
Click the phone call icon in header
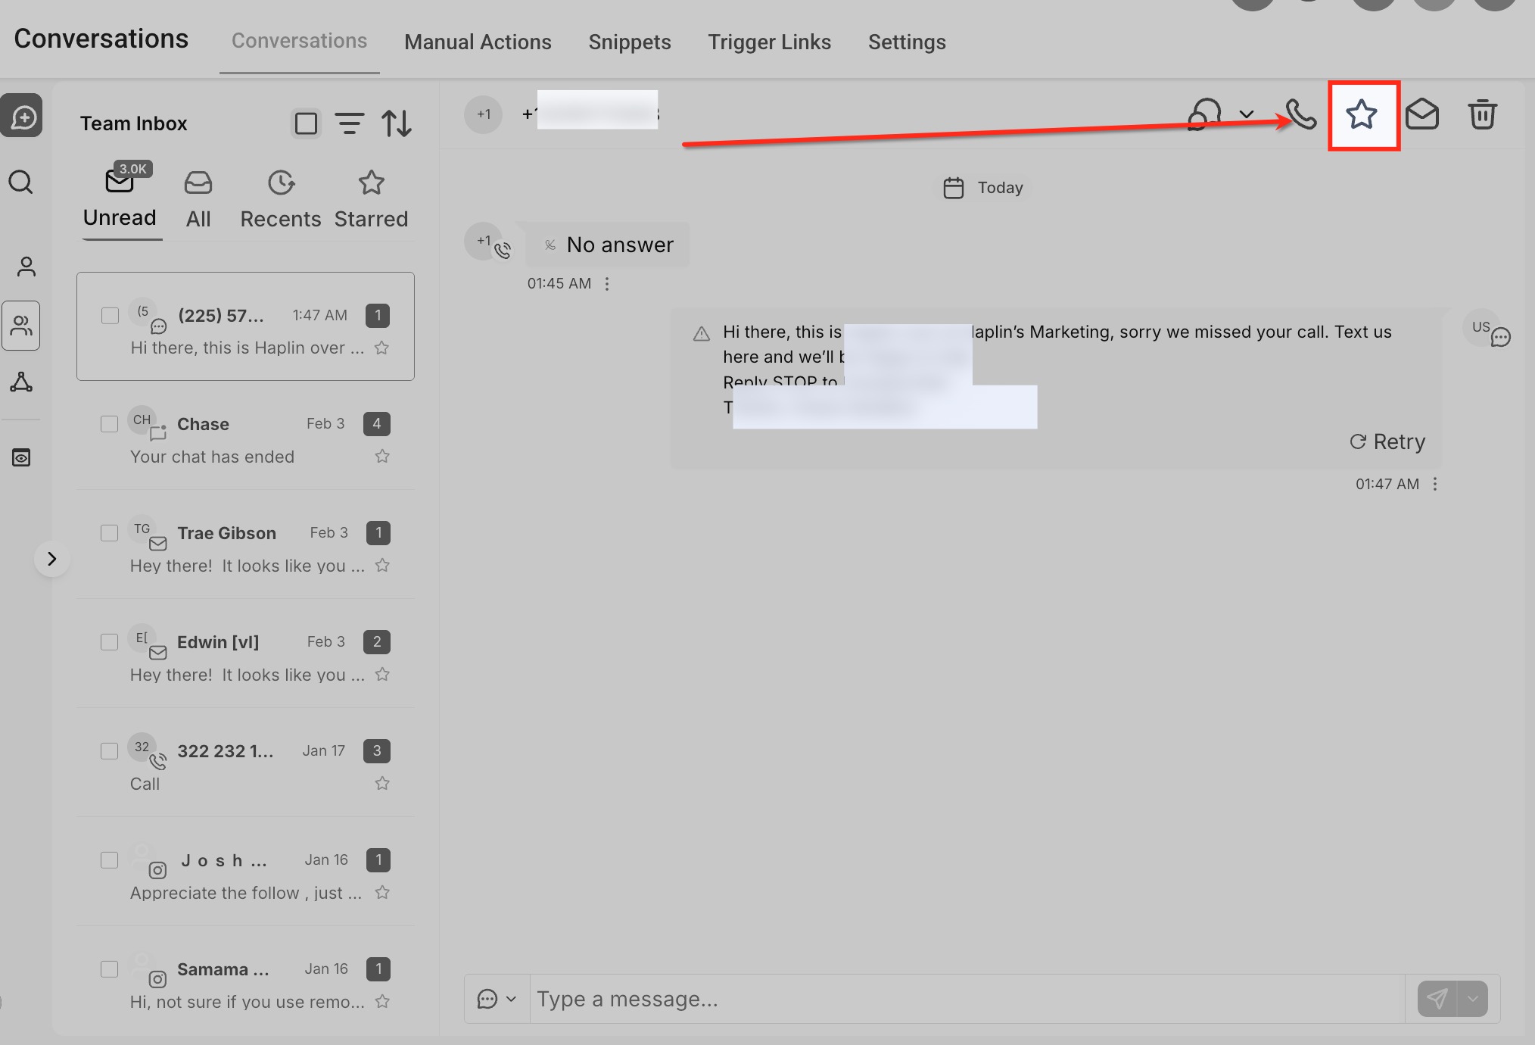(1301, 115)
